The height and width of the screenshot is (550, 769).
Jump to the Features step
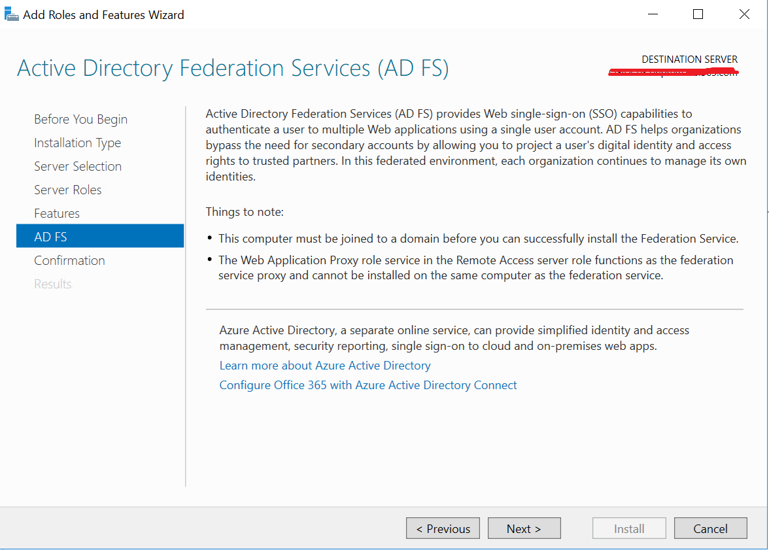57,213
